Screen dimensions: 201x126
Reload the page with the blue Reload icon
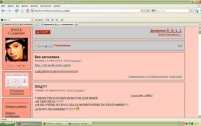tap(17, 11)
